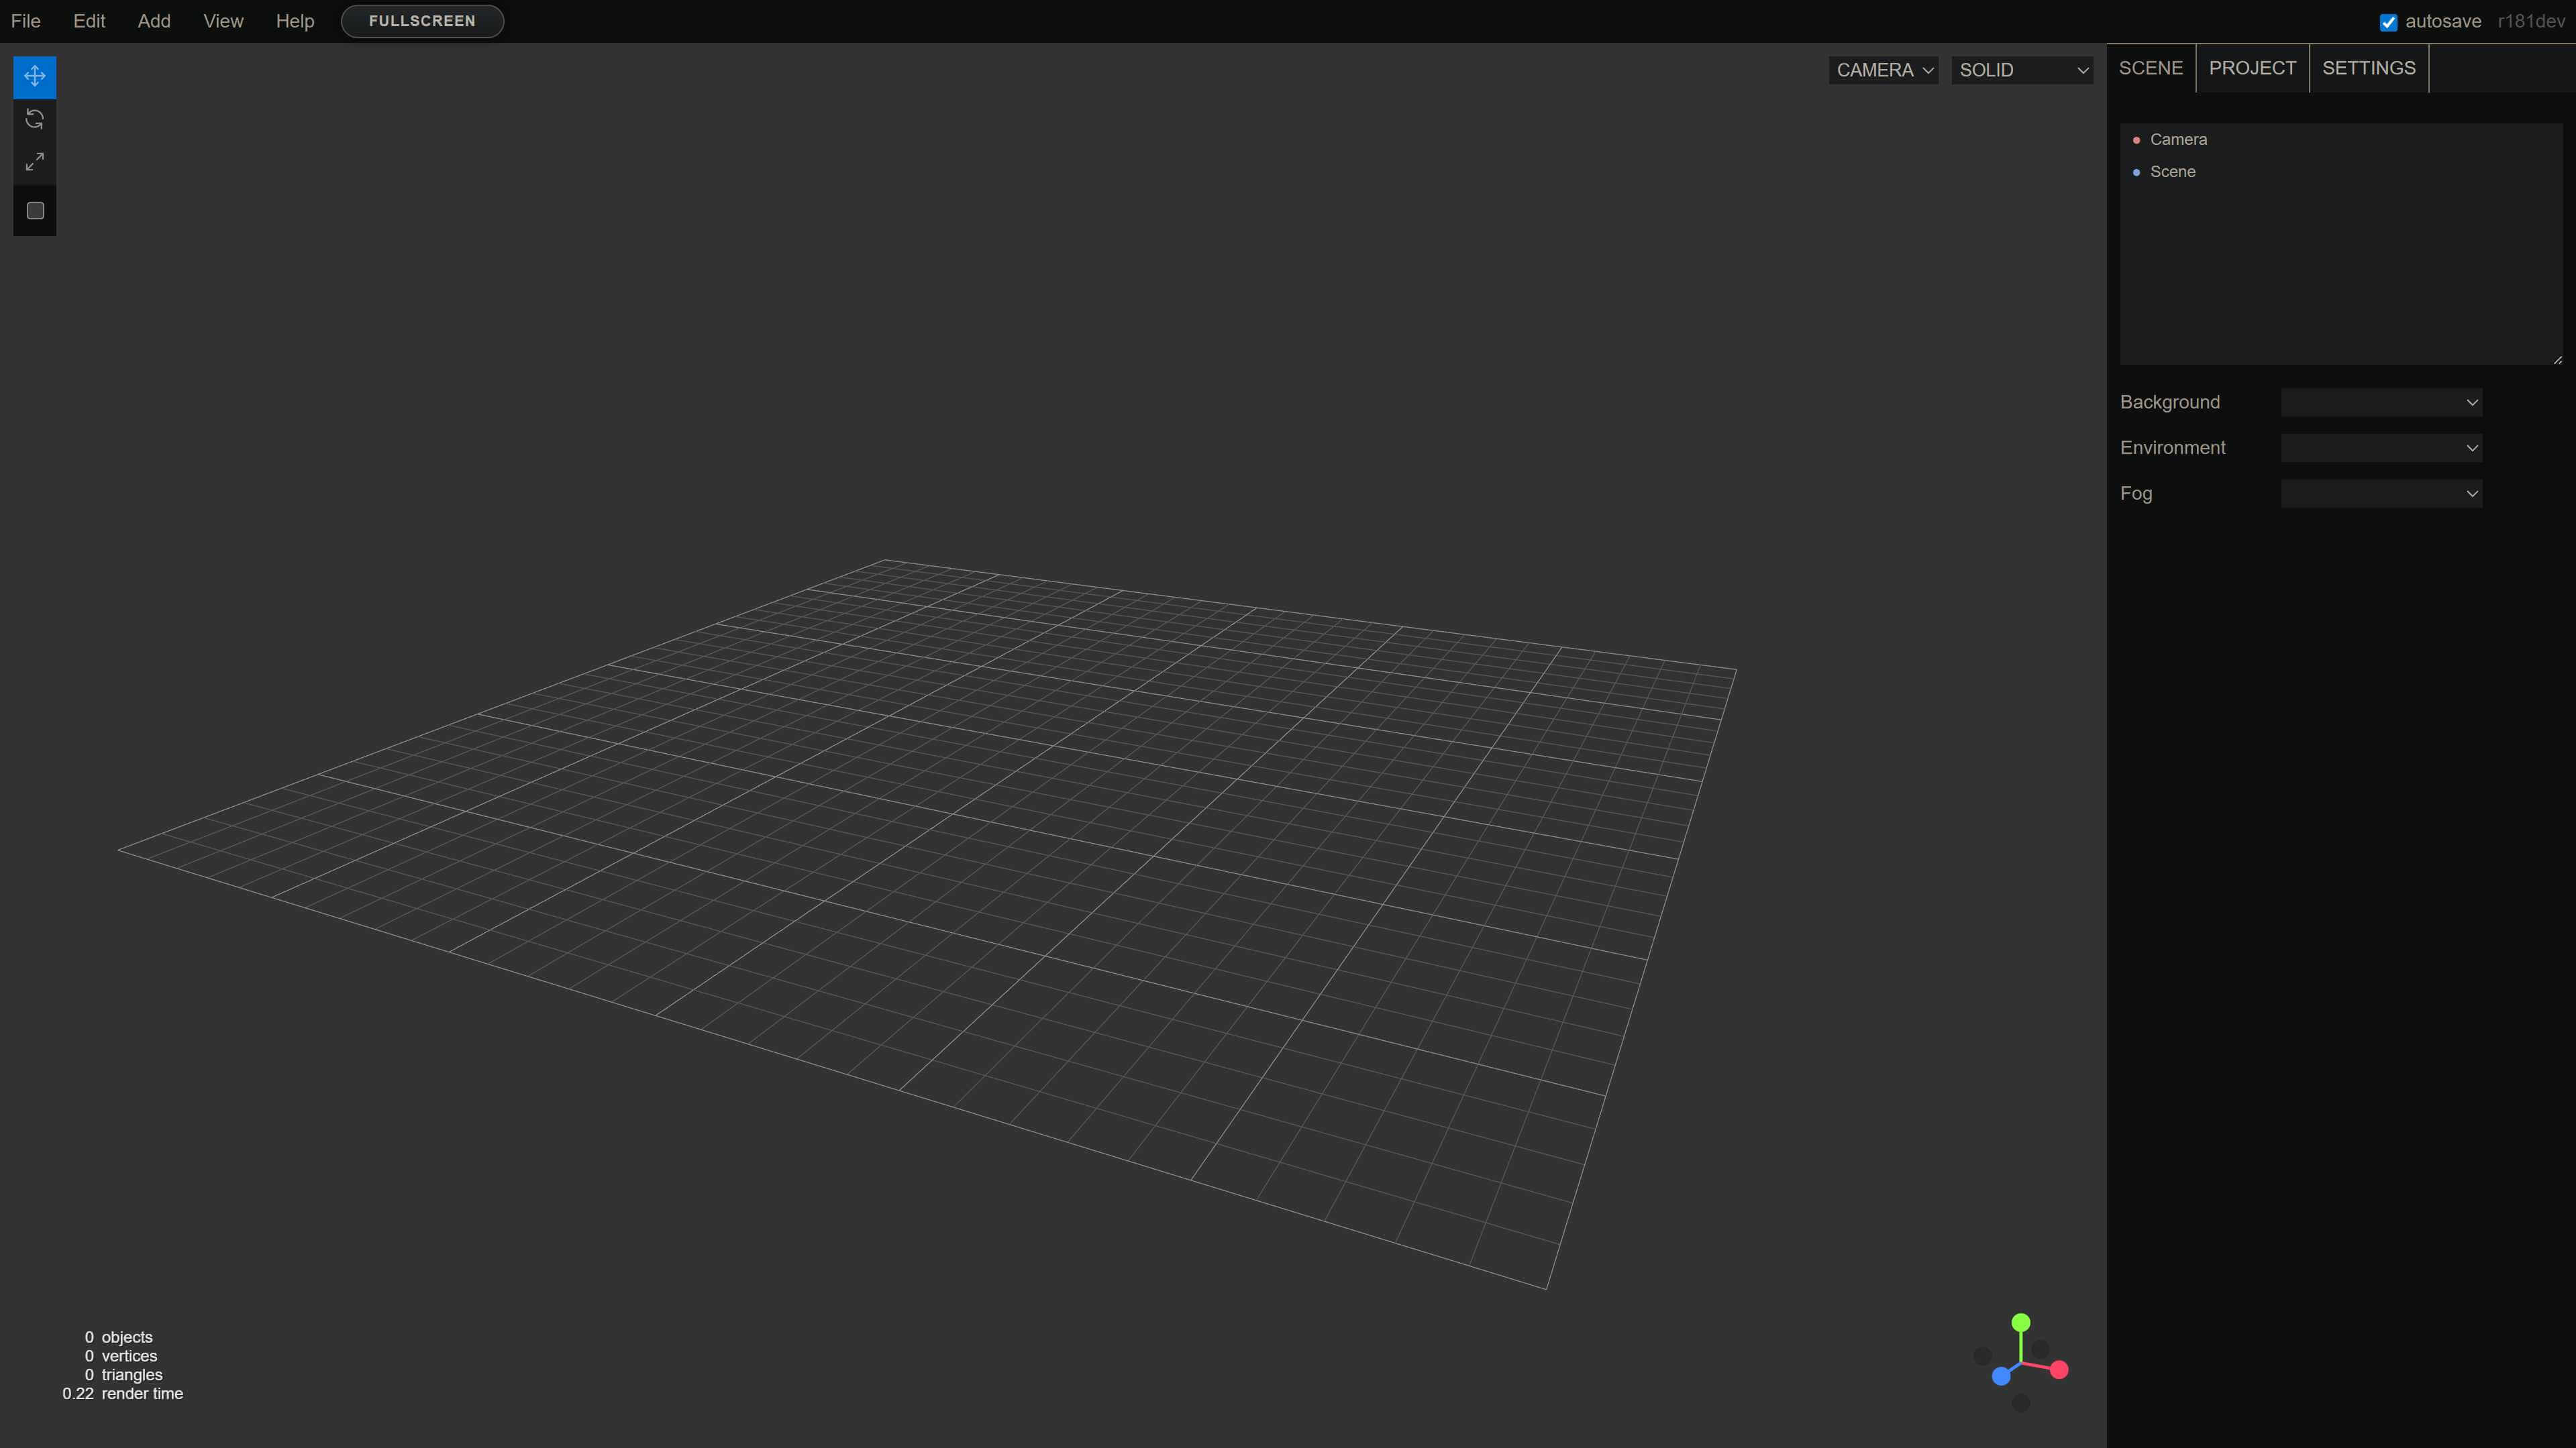Open the Background type dropdown

pos(2381,402)
